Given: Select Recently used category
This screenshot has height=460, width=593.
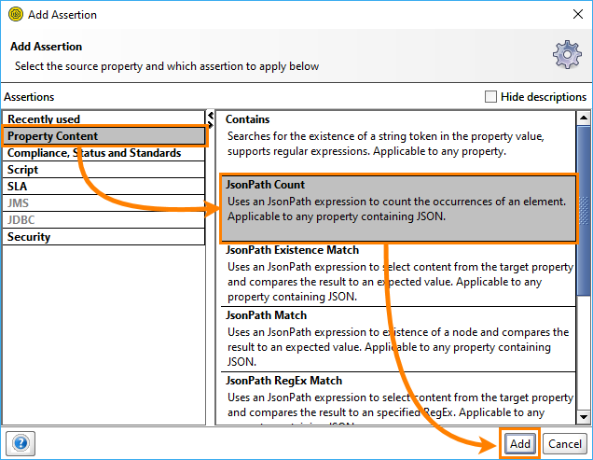Looking at the screenshot, I should click(103, 118).
